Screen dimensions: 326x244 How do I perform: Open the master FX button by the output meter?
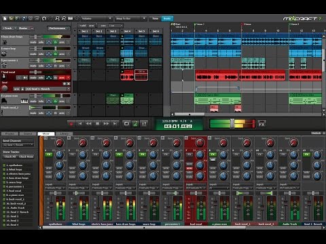tap(261, 124)
